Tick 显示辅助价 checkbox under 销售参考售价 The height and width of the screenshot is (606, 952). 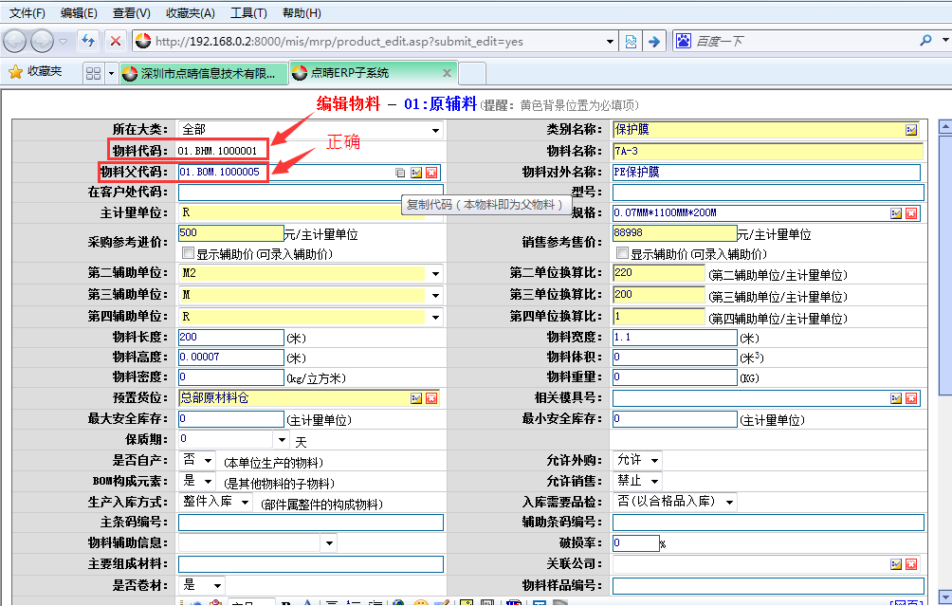[x=622, y=254]
